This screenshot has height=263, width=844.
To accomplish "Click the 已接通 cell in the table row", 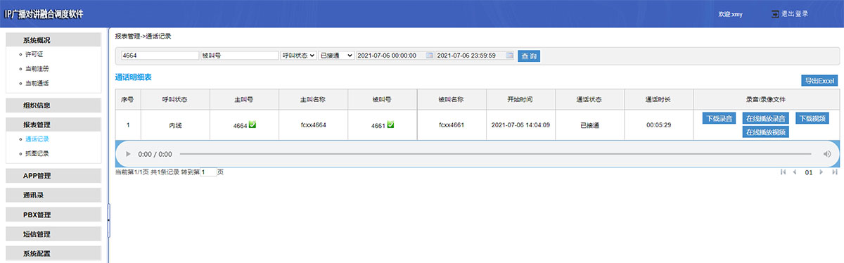I will [x=589, y=125].
